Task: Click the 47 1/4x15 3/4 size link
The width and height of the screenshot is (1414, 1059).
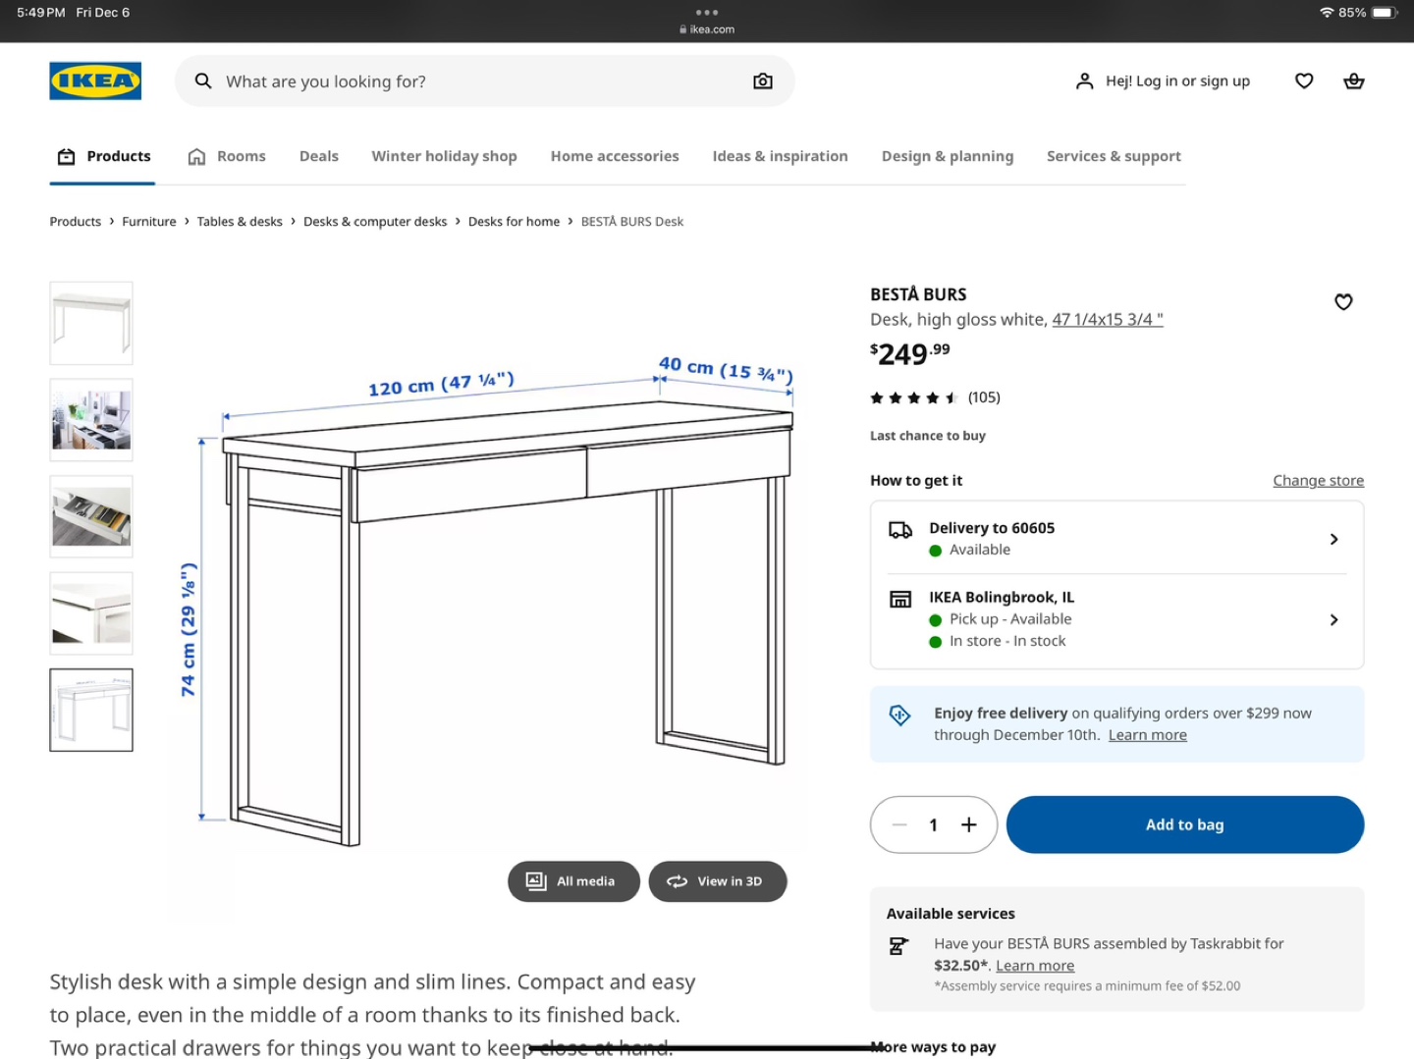Action: [x=1108, y=319]
